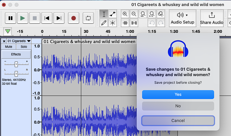231x136 pixels.
Task: Click the Redo arrow icon
Action: pyautogui.click(x=161, y=23)
